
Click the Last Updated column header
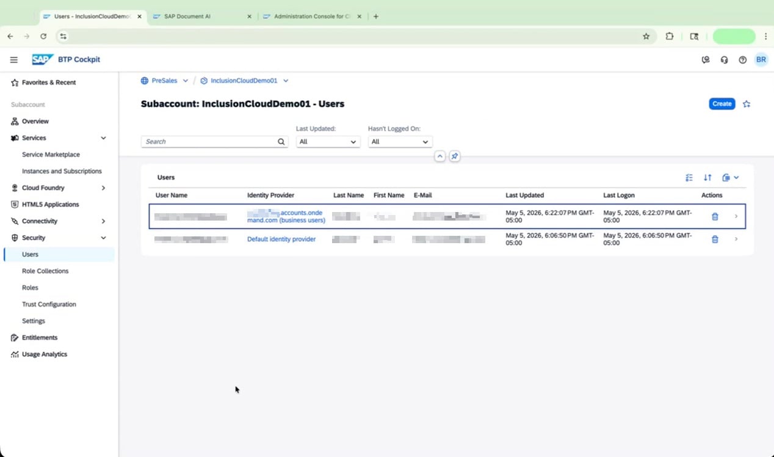[x=525, y=196]
